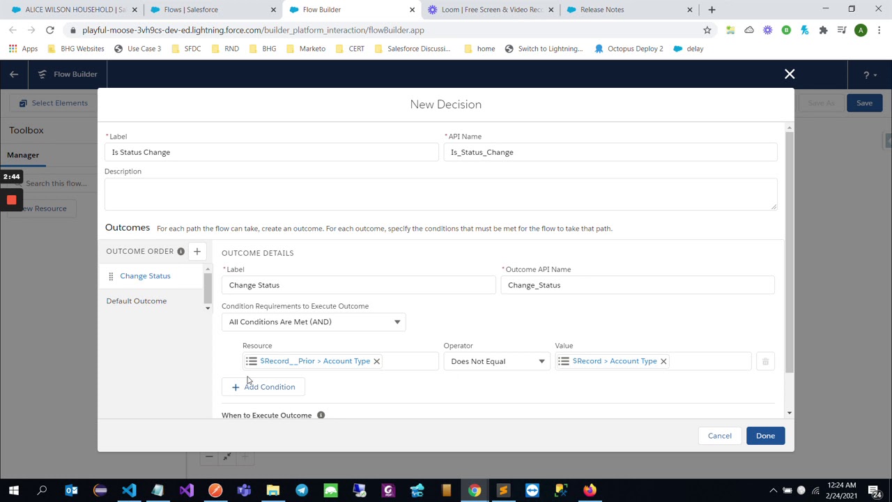Reload the browser page
The image size is (892, 502).
[x=50, y=30]
